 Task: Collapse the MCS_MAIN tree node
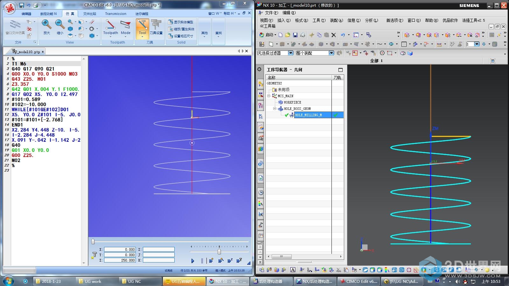click(268, 96)
